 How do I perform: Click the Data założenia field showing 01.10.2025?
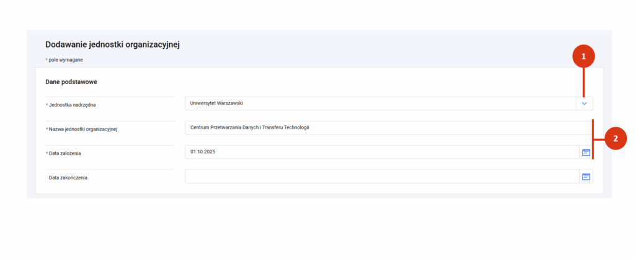[x=381, y=152]
